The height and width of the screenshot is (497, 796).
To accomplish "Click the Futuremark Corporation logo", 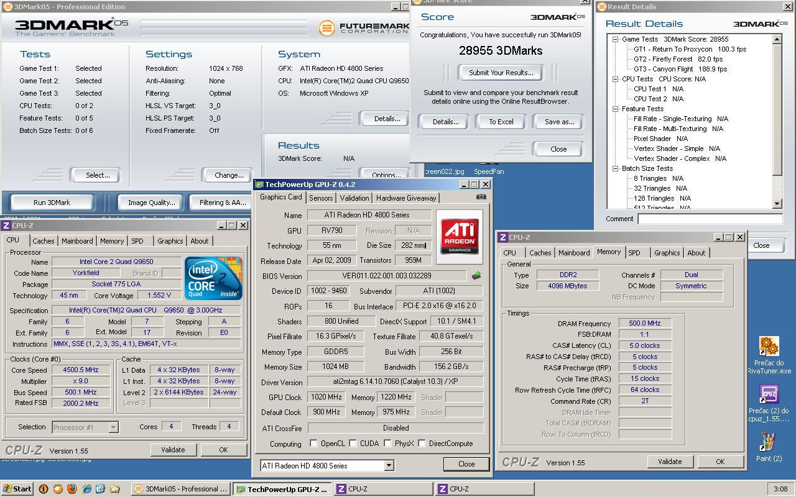I will pyautogui.click(x=364, y=27).
